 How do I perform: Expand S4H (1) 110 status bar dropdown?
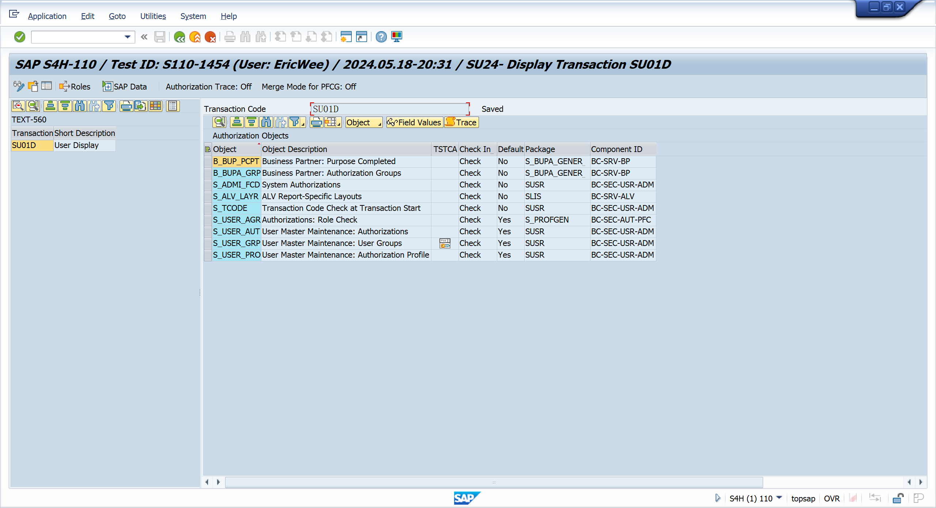779,498
